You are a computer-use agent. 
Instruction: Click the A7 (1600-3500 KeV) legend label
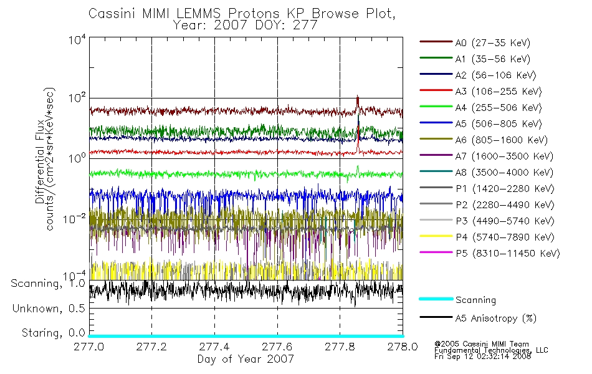click(x=504, y=156)
